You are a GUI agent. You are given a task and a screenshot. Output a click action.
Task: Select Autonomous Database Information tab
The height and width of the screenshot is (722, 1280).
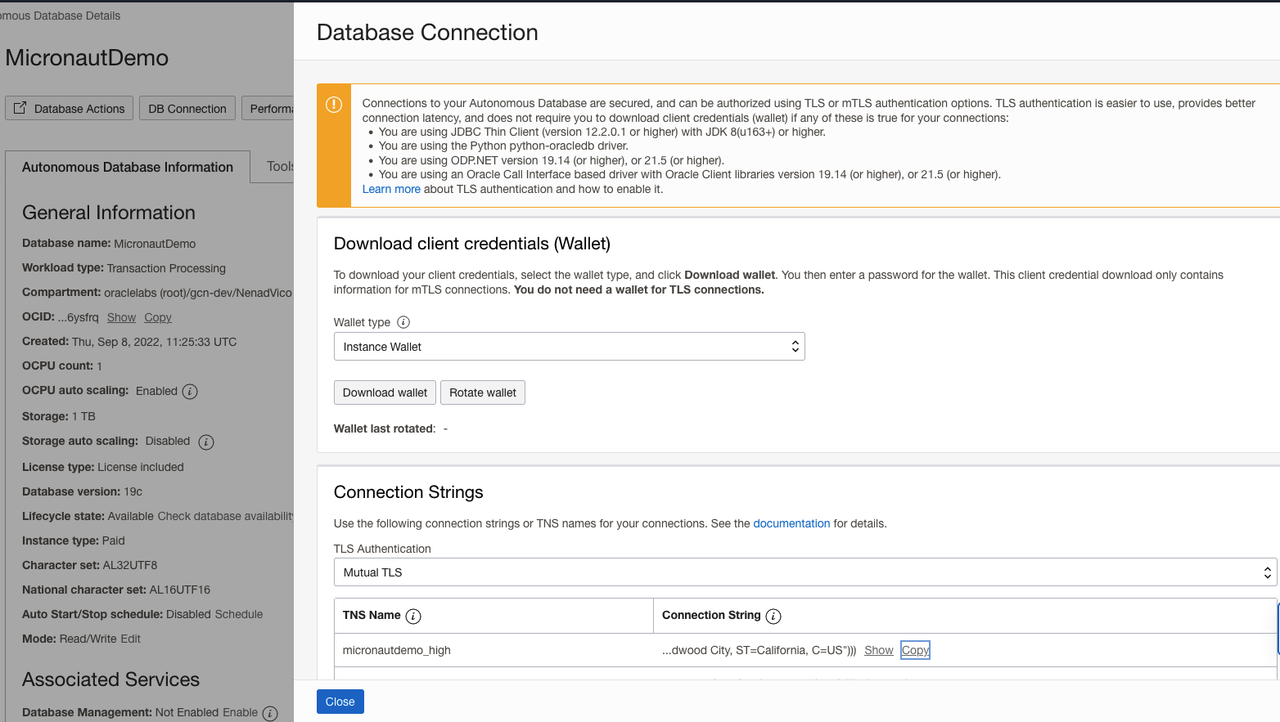pos(128,167)
